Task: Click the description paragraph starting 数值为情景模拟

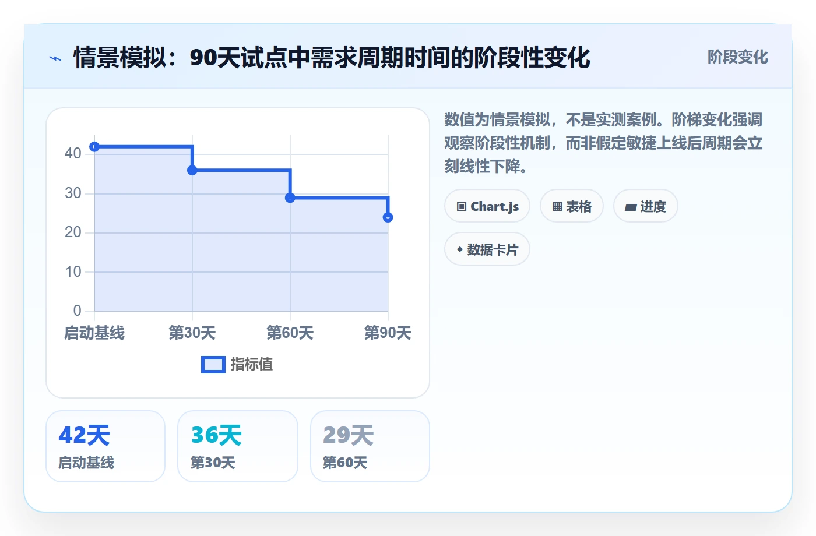Action: 603,143
